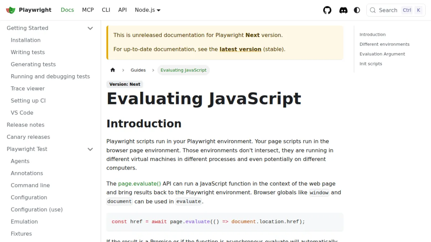Open the Configuration (use) page
Viewport: 431px width, 242px height.
click(37, 210)
